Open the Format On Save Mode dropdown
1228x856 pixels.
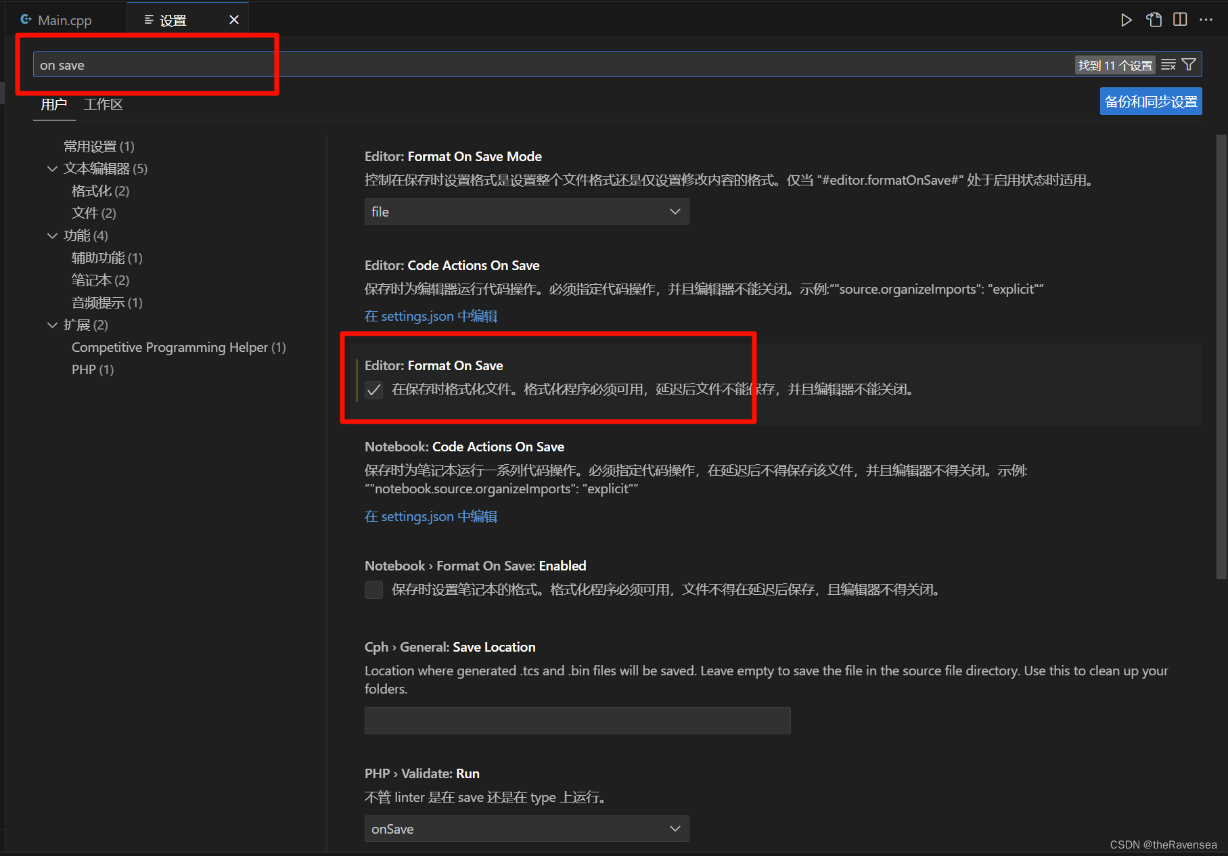(526, 212)
